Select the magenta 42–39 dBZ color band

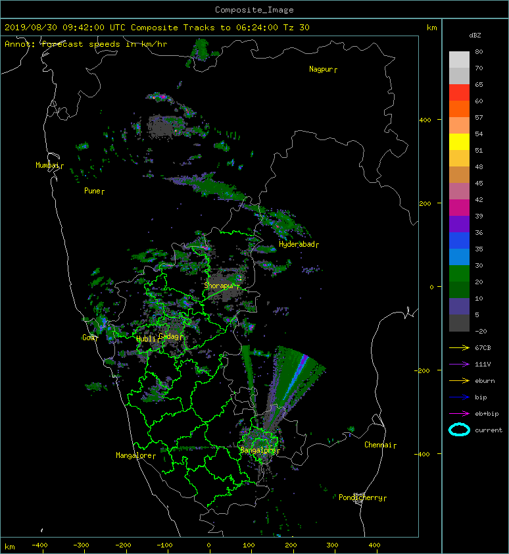click(459, 208)
